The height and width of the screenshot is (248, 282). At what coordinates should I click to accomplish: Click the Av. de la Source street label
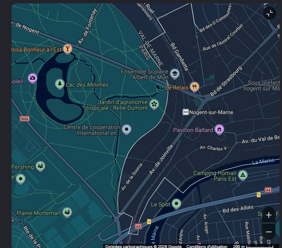(x=132, y=177)
